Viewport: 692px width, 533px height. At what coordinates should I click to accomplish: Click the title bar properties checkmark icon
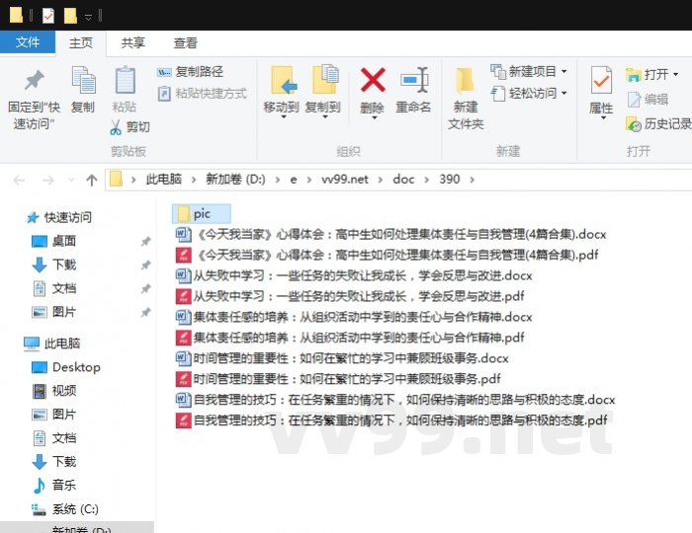(x=48, y=17)
